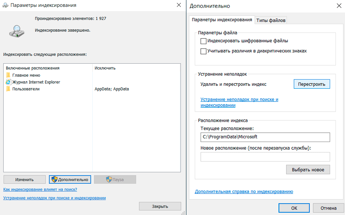The height and width of the screenshot is (215, 345).
Task: Click the Выбрать новое button
Action: click(x=308, y=170)
